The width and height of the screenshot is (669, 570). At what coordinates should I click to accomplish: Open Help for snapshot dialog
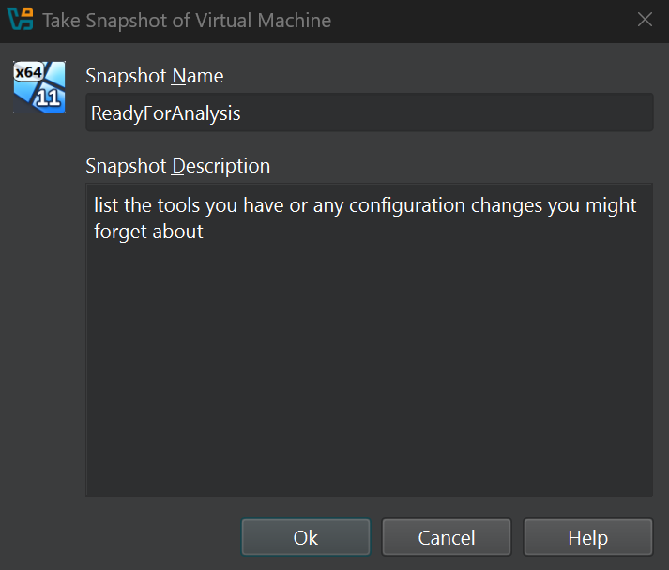(x=588, y=537)
